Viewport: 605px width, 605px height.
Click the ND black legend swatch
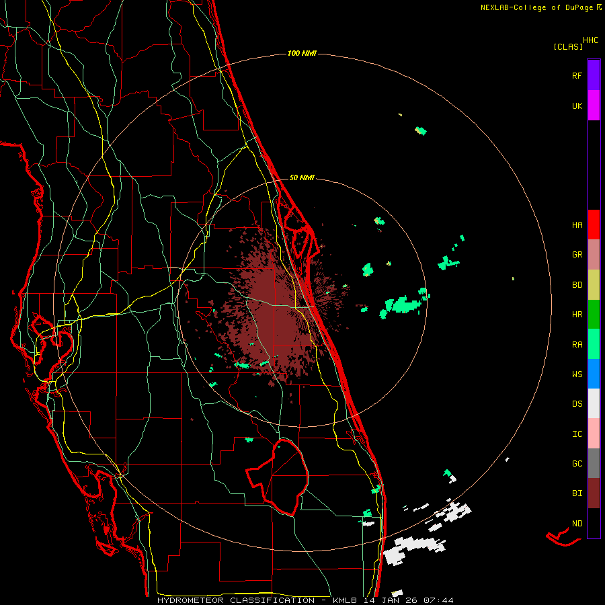[594, 523]
